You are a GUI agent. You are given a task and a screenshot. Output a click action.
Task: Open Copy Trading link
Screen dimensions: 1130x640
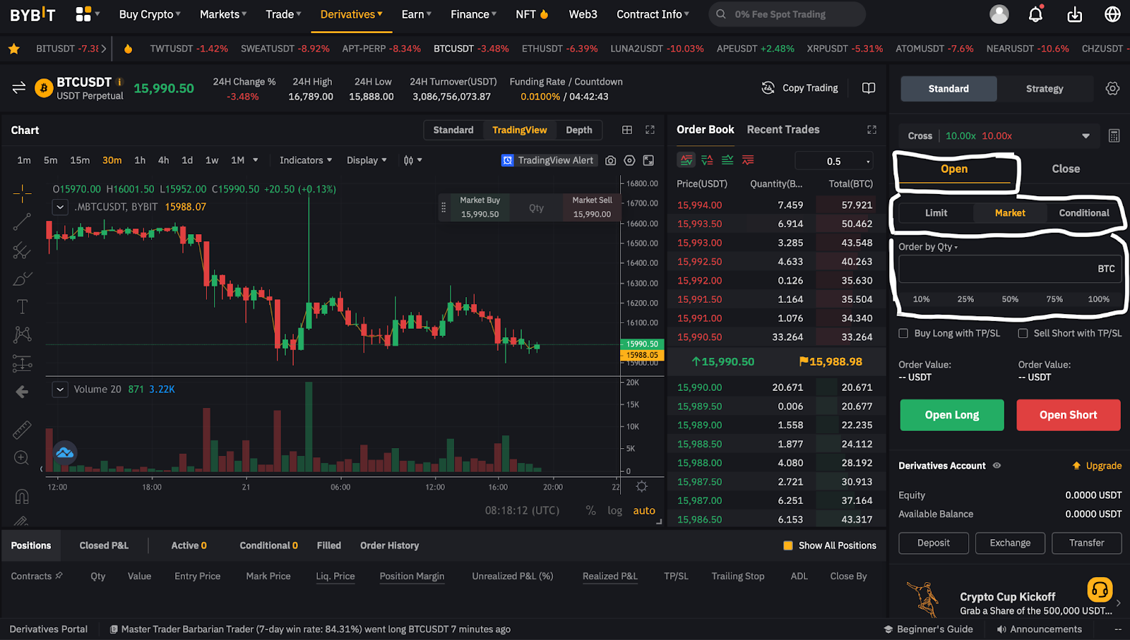(x=800, y=88)
